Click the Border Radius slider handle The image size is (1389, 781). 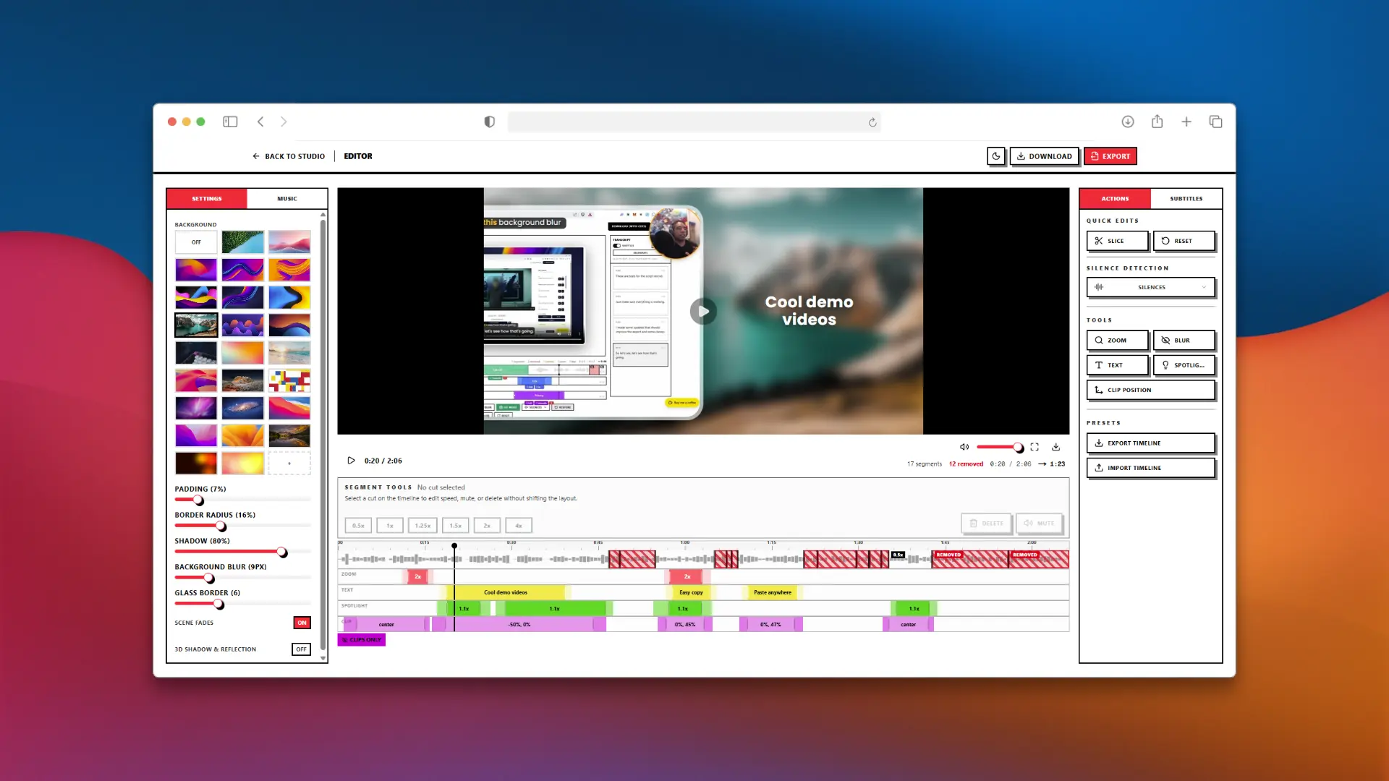coord(221,526)
